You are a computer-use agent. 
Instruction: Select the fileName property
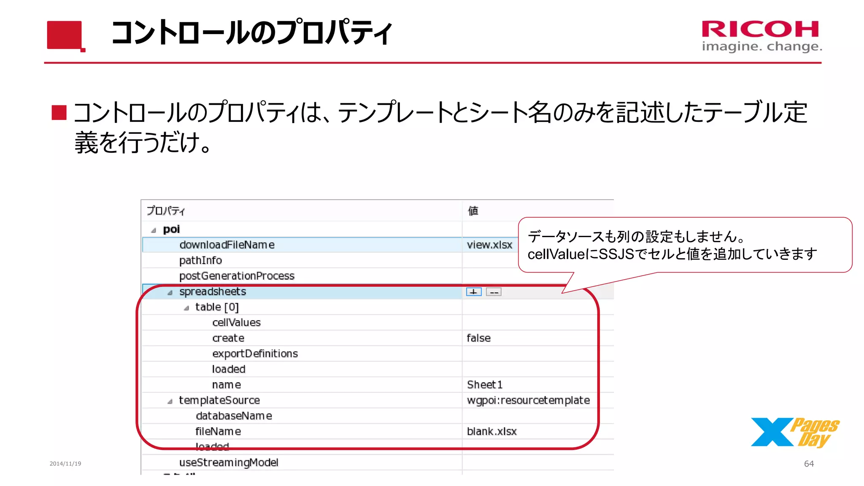click(218, 431)
